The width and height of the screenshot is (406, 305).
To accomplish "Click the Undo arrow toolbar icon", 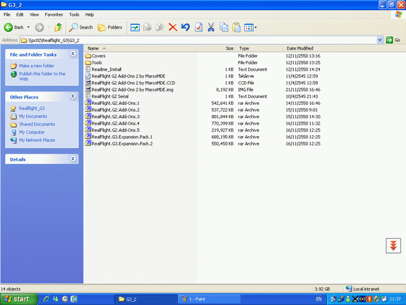I will [185, 27].
